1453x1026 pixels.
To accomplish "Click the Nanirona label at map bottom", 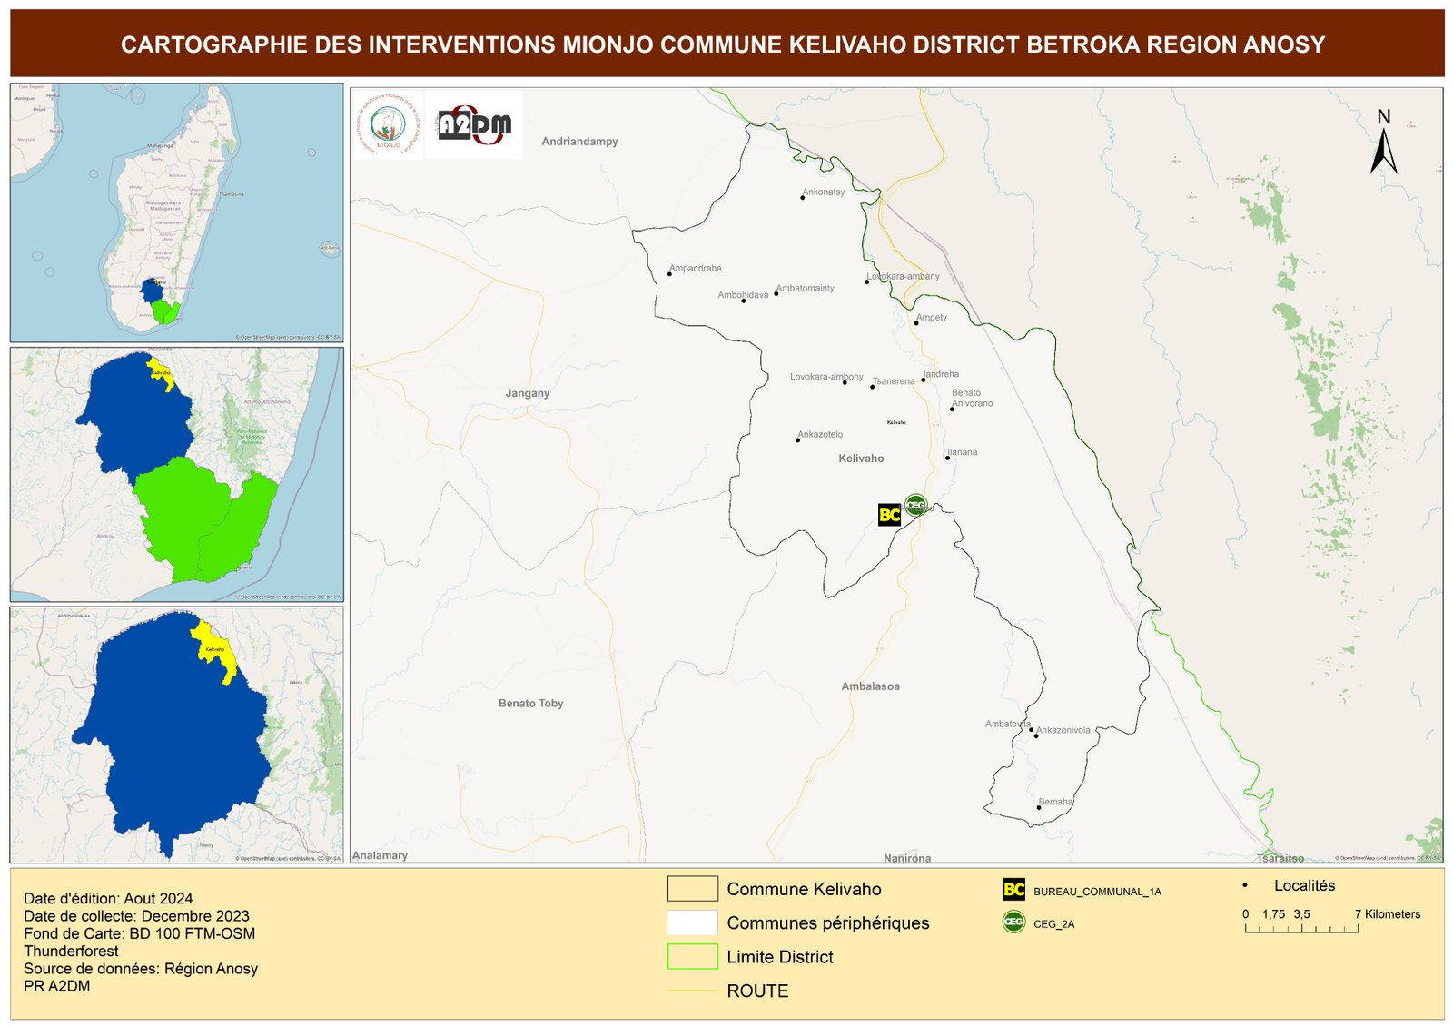I will tap(907, 858).
